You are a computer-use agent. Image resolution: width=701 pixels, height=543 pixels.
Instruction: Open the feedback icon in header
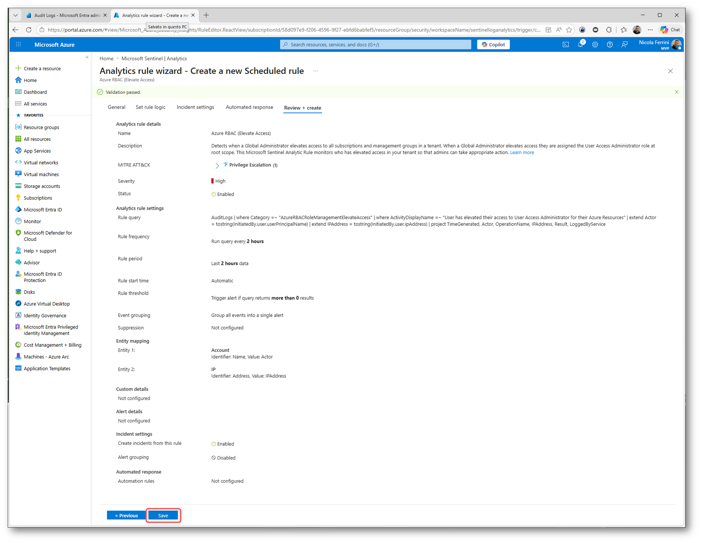click(624, 44)
